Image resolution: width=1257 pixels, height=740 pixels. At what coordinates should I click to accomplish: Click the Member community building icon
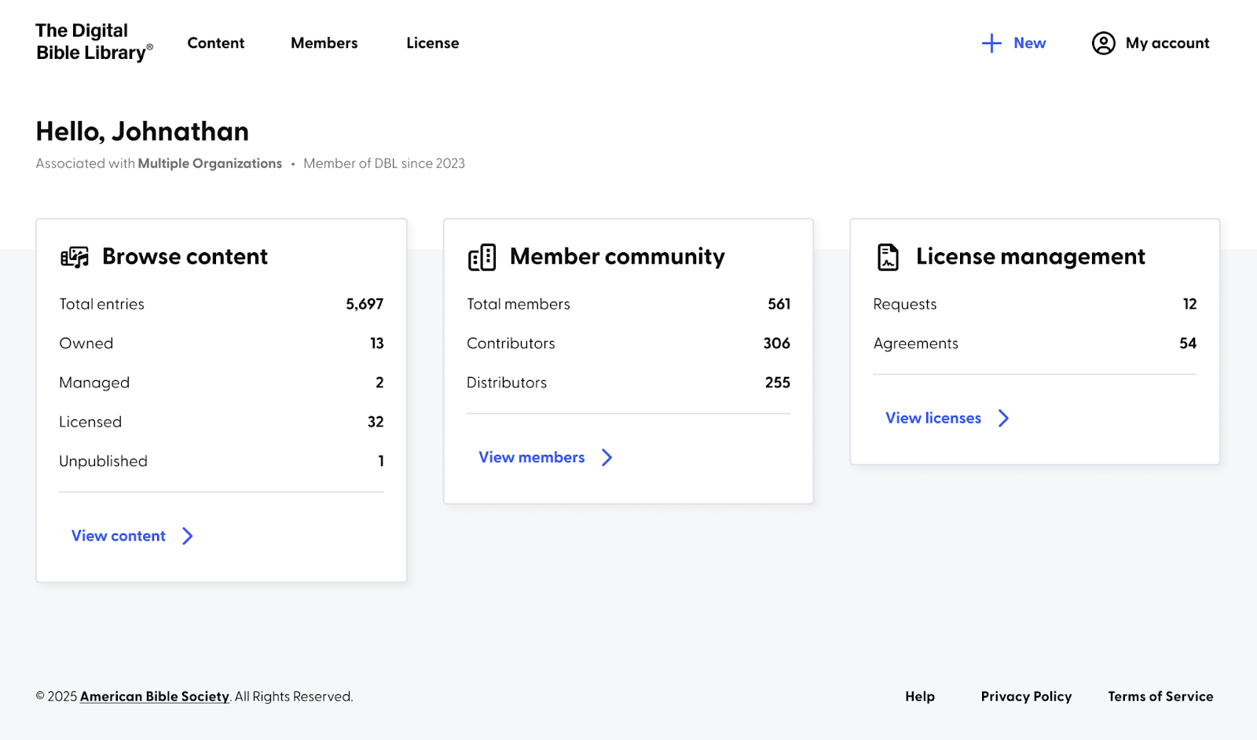(x=482, y=257)
